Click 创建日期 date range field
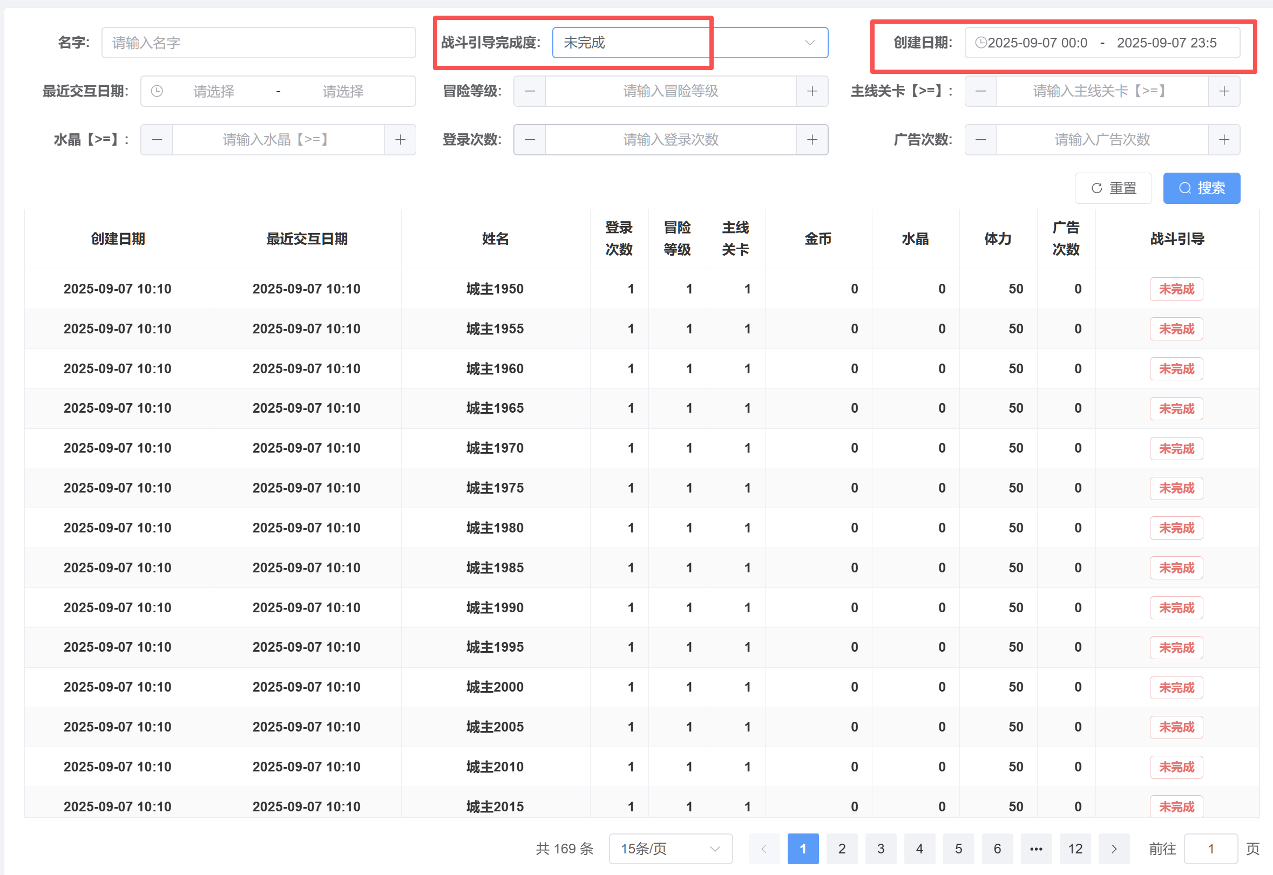 click(1101, 43)
